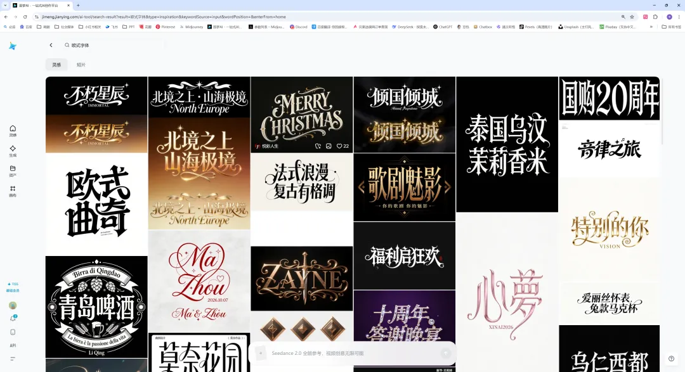The image size is (685, 372).
Task: Click the 欧式字体 search field
Action: 114,45
